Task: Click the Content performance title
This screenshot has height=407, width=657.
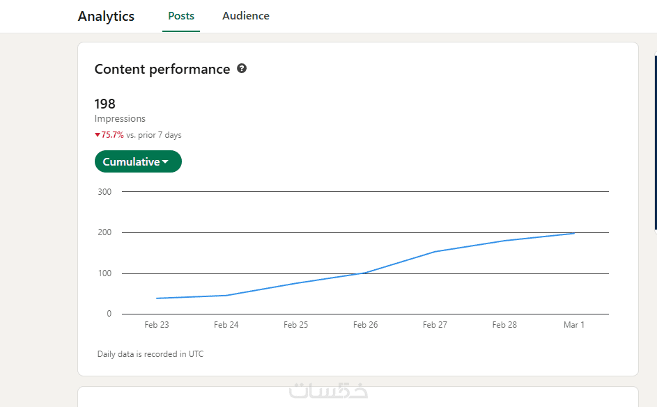Action: pos(162,69)
